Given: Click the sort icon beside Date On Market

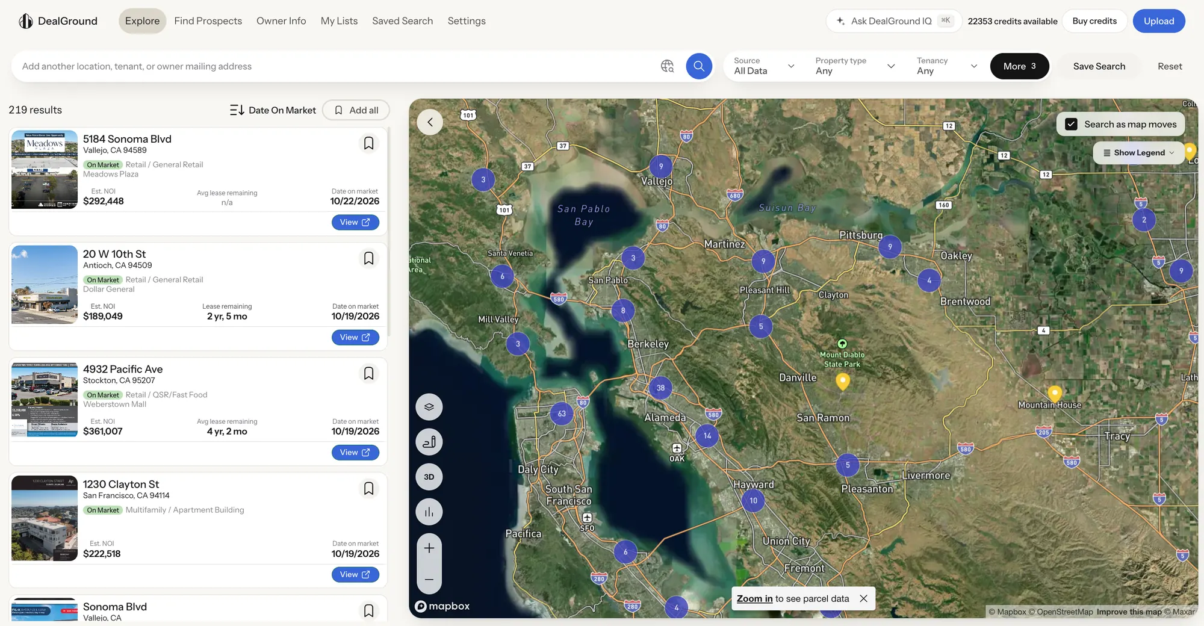Looking at the screenshot, I should point(237,110).
